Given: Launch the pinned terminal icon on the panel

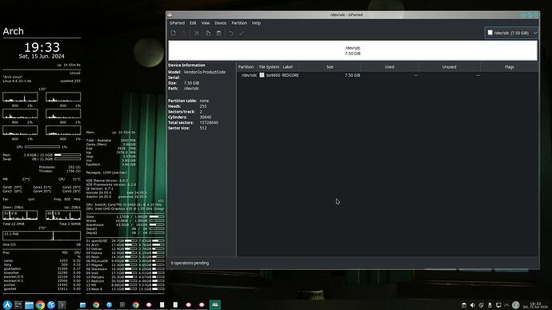Looking at the screenshot, I should point(62,304).
